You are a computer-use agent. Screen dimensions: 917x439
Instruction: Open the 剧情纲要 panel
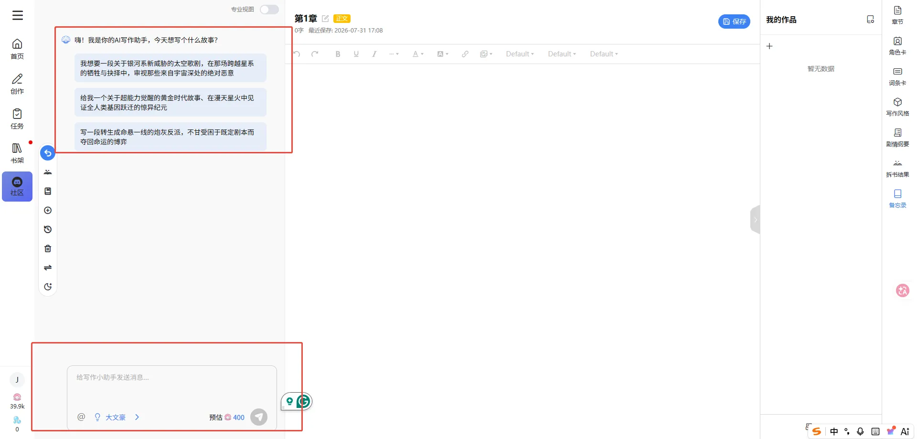[x=897, y=137]
